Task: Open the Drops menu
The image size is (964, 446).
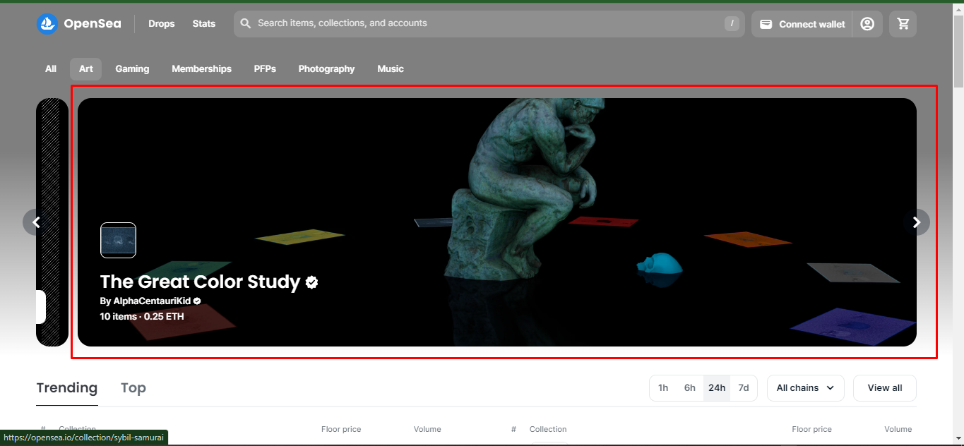Action: 161,24
